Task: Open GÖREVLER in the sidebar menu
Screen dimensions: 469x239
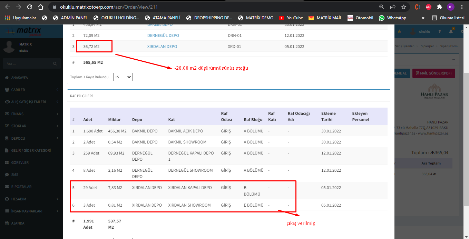Action: click(x=20, y=162)
